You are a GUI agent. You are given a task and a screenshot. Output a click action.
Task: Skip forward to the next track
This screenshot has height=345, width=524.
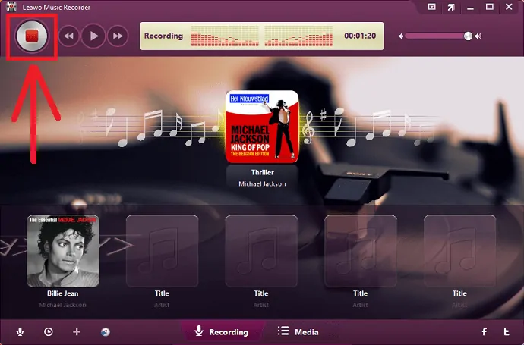tap(118, 36)
